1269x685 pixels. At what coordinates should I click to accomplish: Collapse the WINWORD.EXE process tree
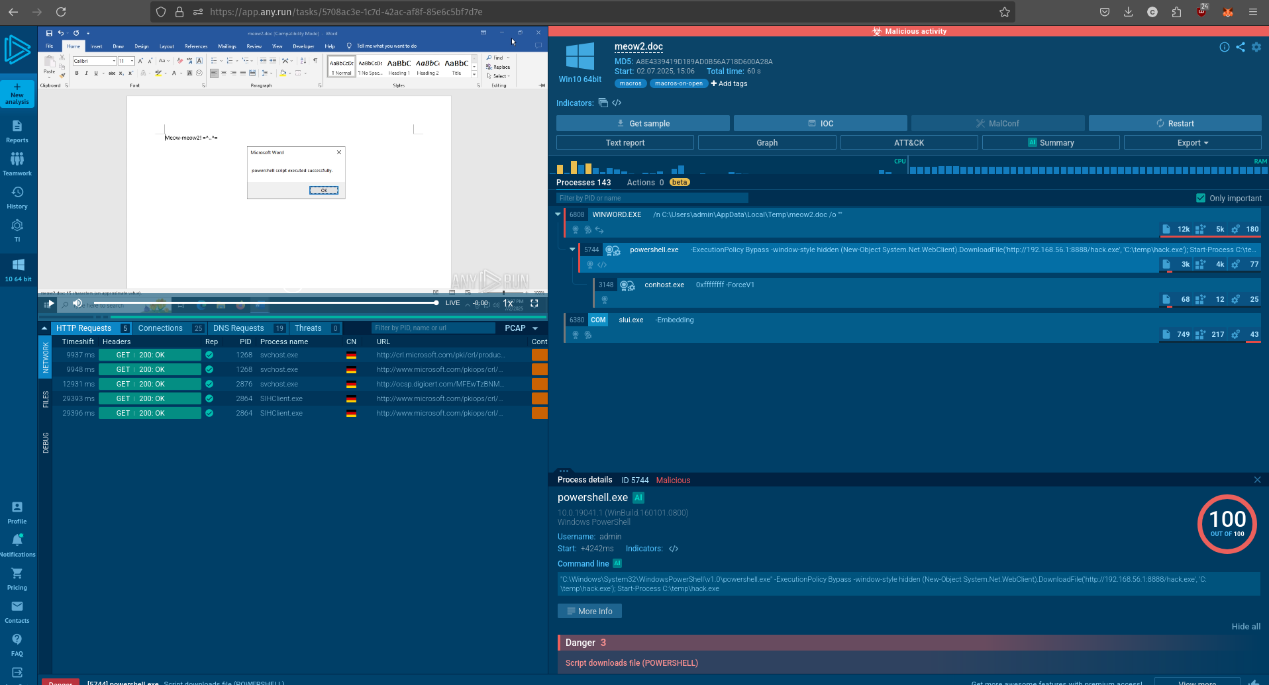(x=558, y=214)
